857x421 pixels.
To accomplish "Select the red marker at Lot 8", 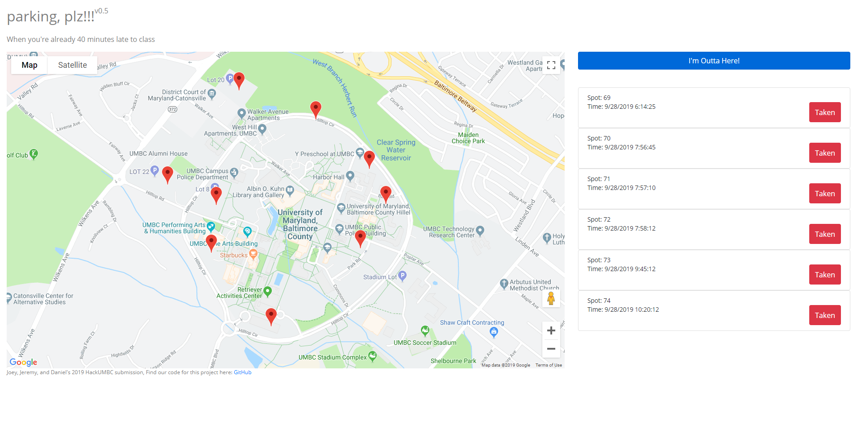I will 216,195.
